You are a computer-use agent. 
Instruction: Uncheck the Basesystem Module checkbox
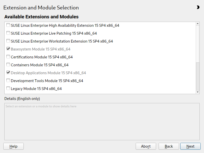click(8, 49)
